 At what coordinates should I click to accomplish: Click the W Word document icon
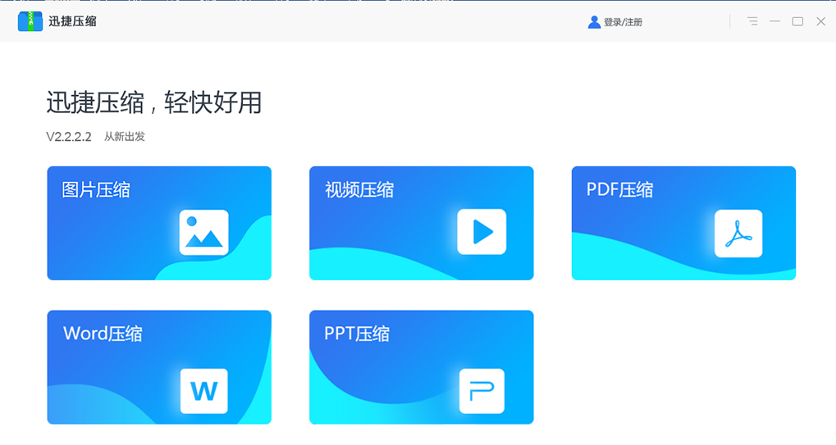(x=203, y=391)
